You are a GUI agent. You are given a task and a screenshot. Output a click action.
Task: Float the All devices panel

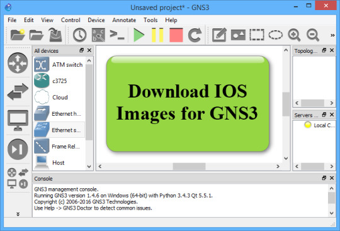81,50
